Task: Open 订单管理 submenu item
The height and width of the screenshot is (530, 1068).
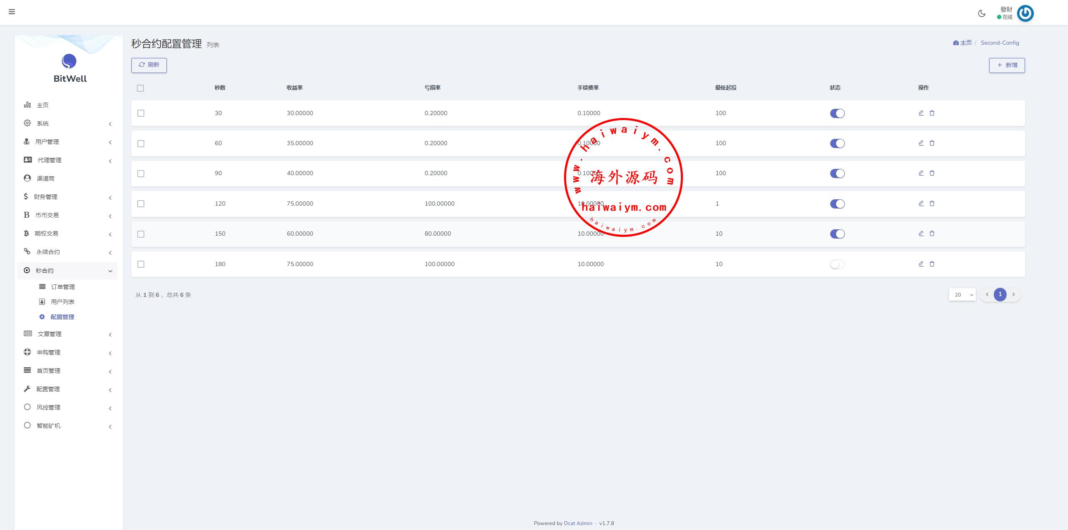Action: [x=63, y=287]
